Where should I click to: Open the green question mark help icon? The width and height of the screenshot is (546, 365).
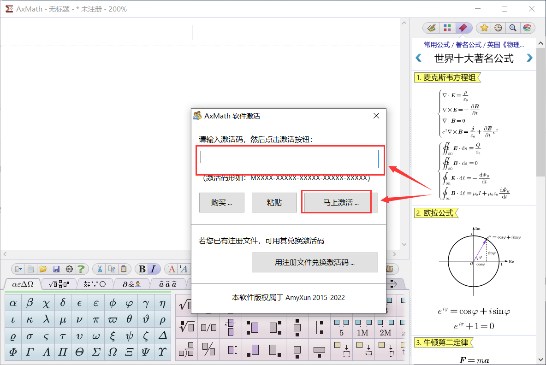81,269
